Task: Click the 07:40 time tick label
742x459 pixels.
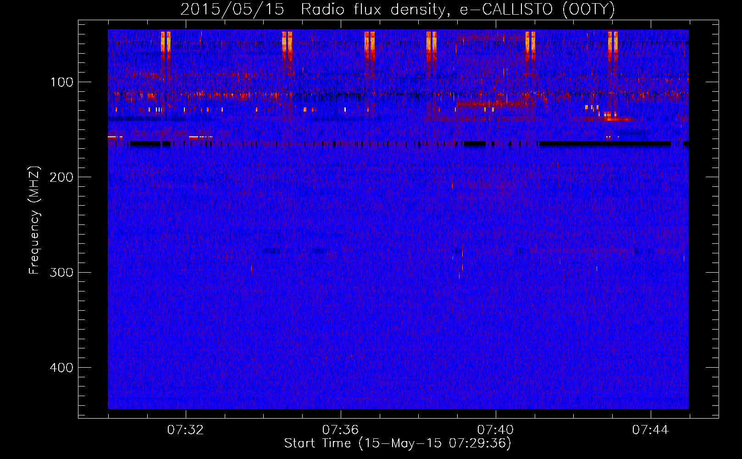Action: coord(496,430)
